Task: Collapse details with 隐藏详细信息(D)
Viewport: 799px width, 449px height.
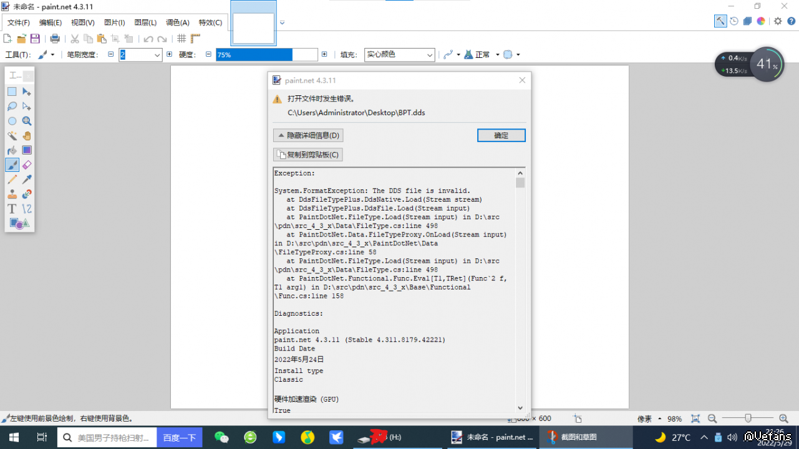Action: tap(308, 135)
